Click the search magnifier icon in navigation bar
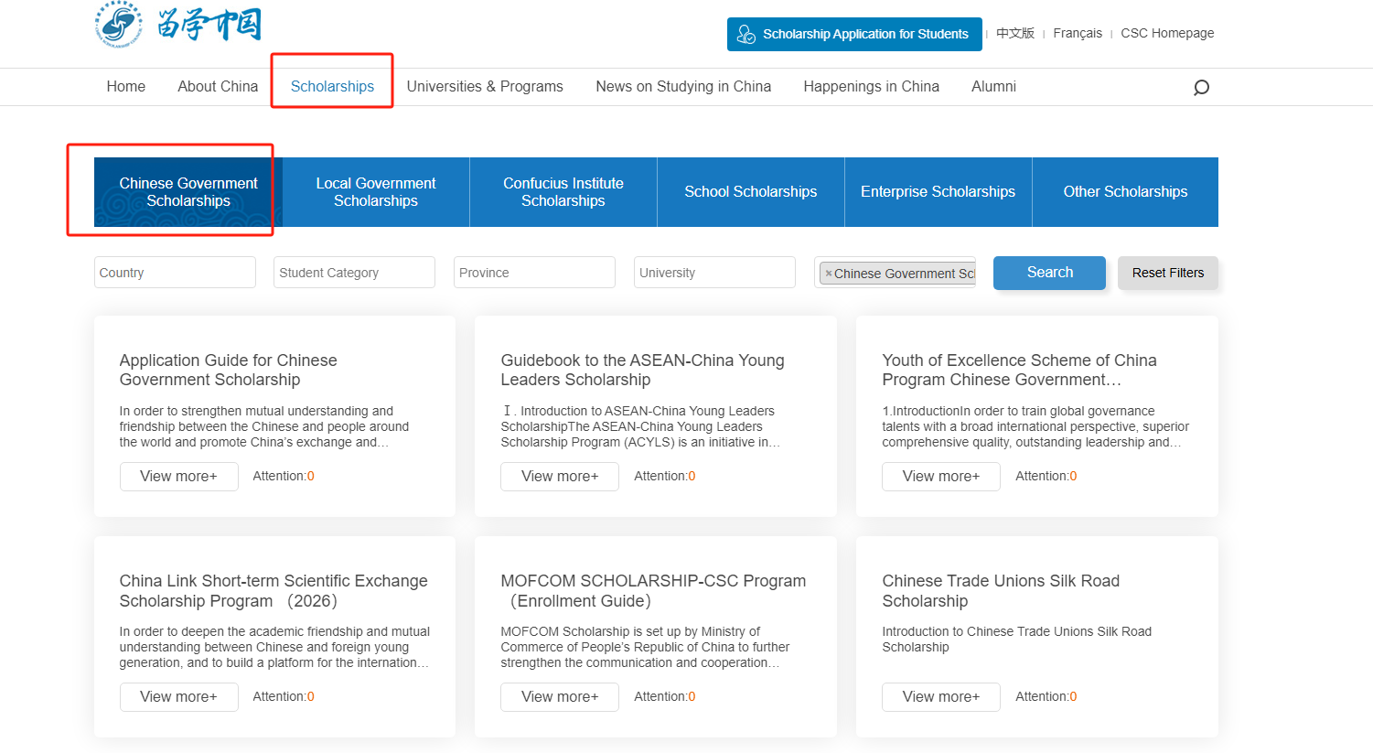 [1201, 87]
